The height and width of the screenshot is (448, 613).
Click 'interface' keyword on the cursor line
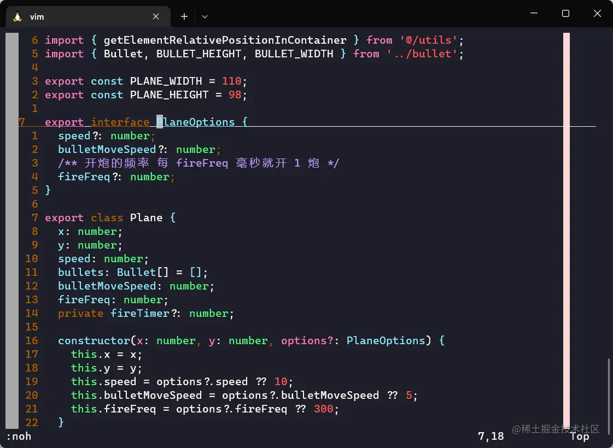pos(120,122)
